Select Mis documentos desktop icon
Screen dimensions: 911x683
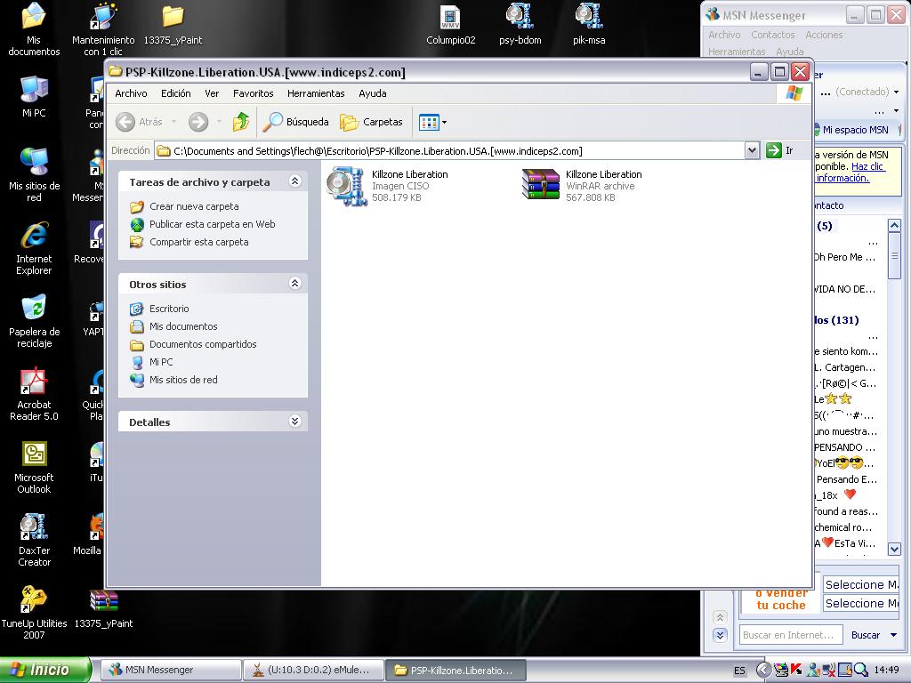tap(34, 29)
